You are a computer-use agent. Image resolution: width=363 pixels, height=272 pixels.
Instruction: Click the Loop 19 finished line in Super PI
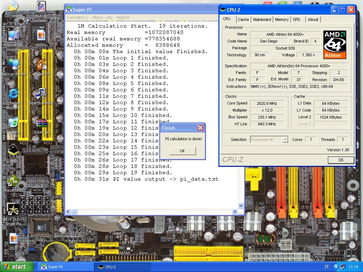pos(123,172)
